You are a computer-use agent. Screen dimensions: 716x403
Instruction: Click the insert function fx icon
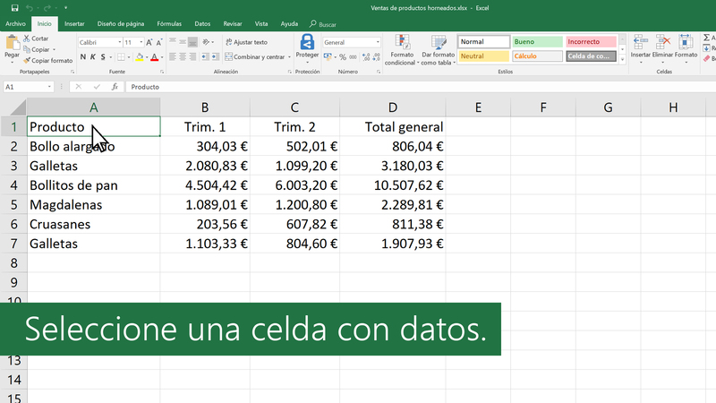click(115, 88)
